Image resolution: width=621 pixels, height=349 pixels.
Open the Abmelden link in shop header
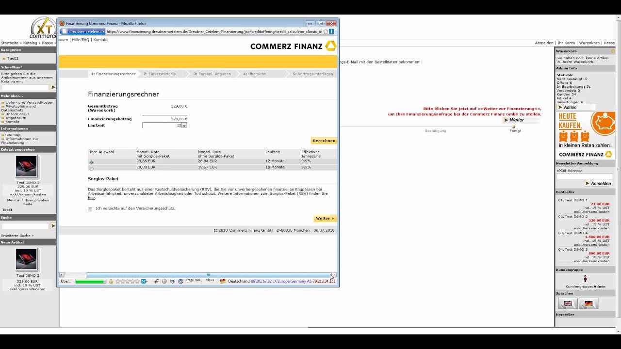coord(544,43)
